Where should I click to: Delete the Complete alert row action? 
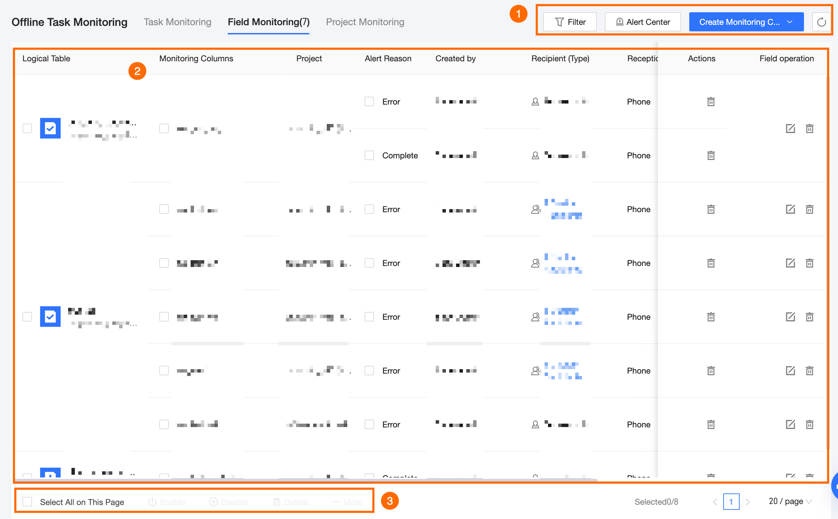(711, 156)
